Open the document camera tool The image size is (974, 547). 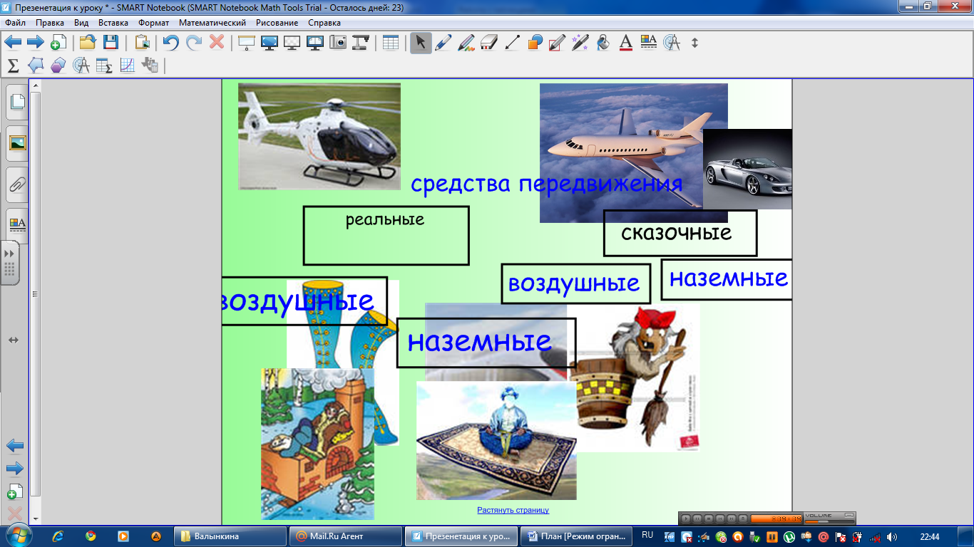[361, 43]
